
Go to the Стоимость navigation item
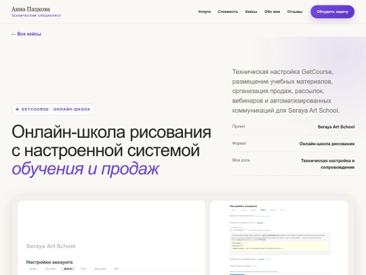(x=228, y=12)
